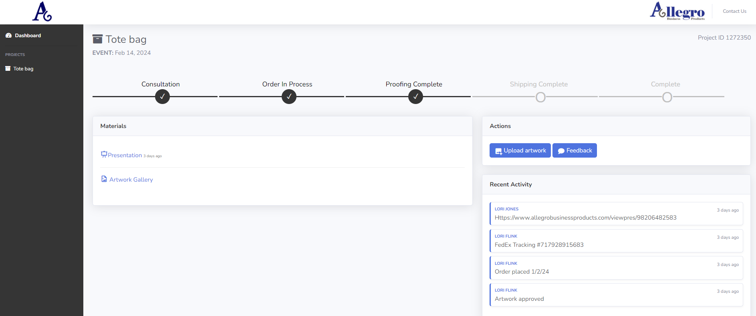The image size is (756, 316).
Task: Click the Tote bag archive icon in sidebar
Action: coord(8,69)
